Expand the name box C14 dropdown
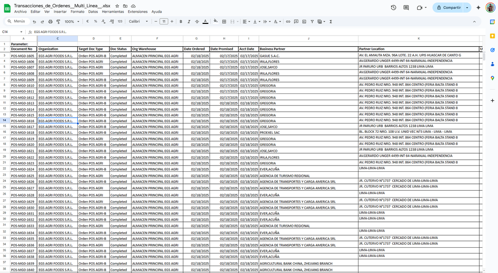 click(x=21, y=32)
